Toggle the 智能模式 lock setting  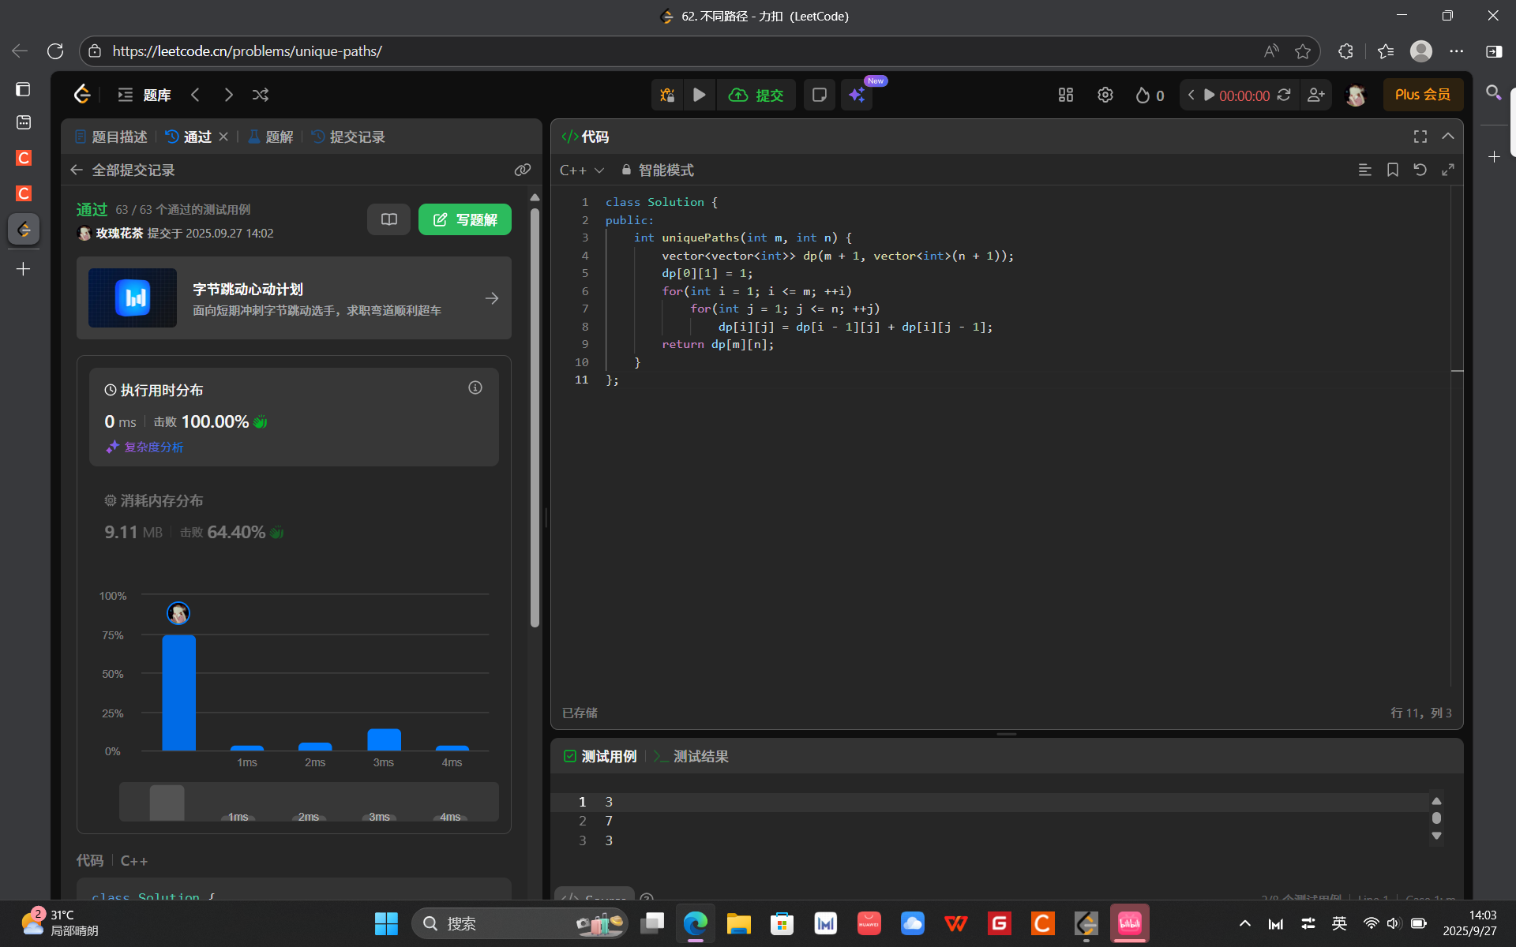click(x=657, y=170)
